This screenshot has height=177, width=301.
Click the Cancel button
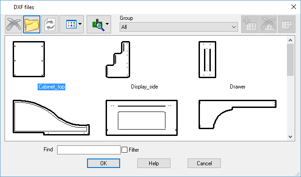204,163
